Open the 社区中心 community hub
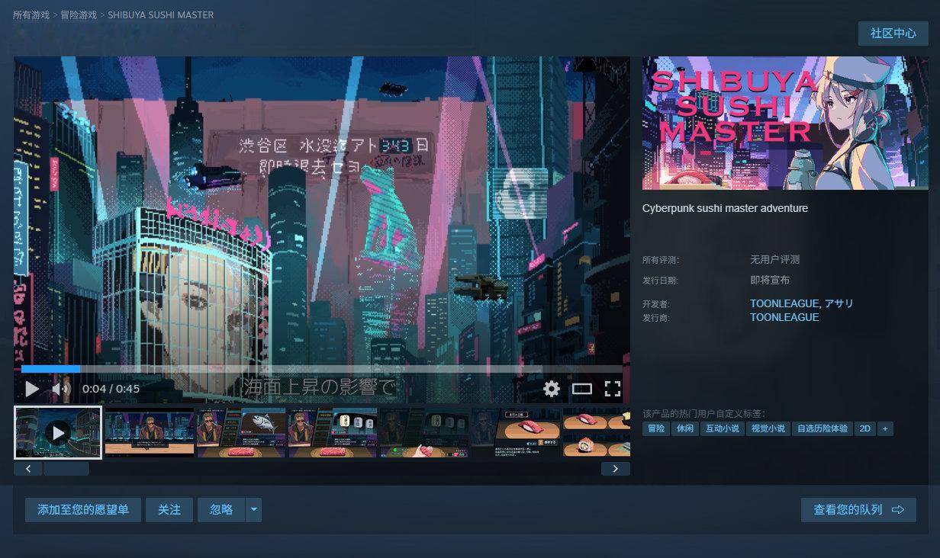940x558 pixels. (x=893, y=34)
